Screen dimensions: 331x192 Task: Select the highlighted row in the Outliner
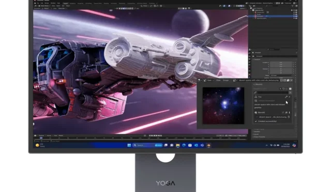(273, 16)
